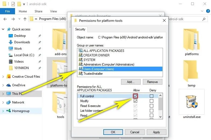
Task: Toggle the Read Allow checkbox
Action: [x=135, y=116]
